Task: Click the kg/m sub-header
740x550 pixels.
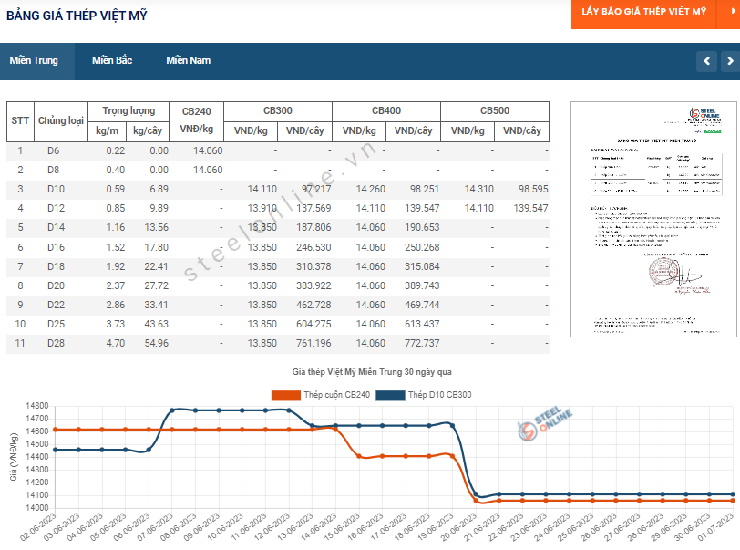Action: coord(108,130)
